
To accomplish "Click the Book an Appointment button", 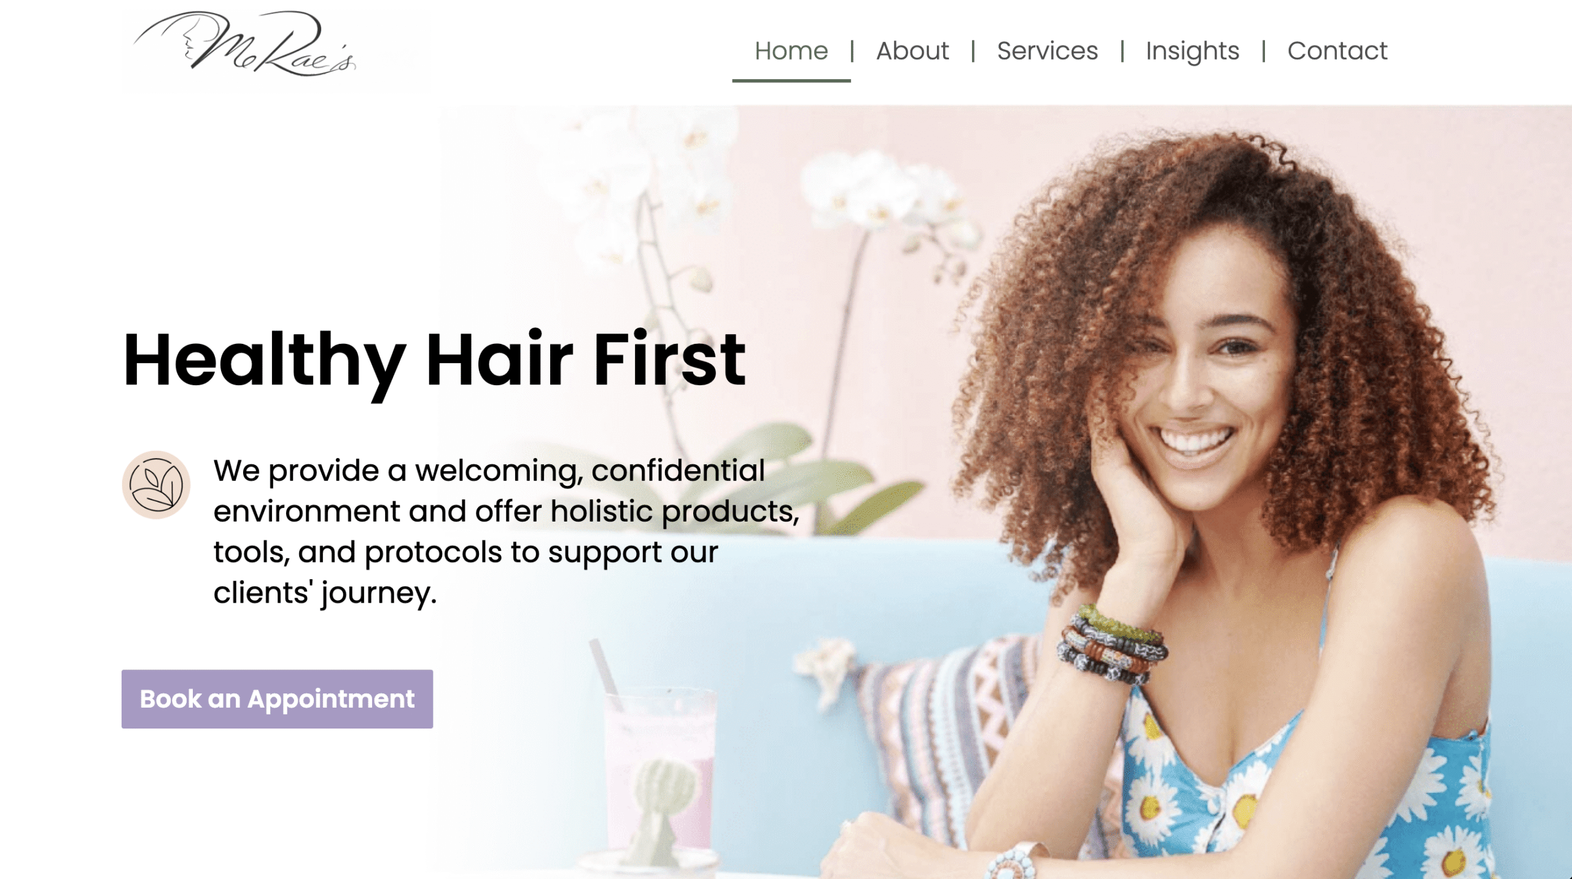I will 277,699.
